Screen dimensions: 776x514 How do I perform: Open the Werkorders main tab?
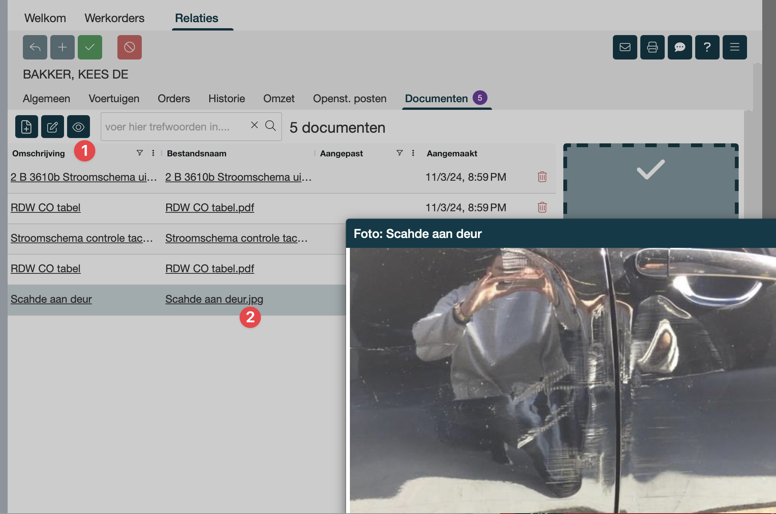(114, 18)
